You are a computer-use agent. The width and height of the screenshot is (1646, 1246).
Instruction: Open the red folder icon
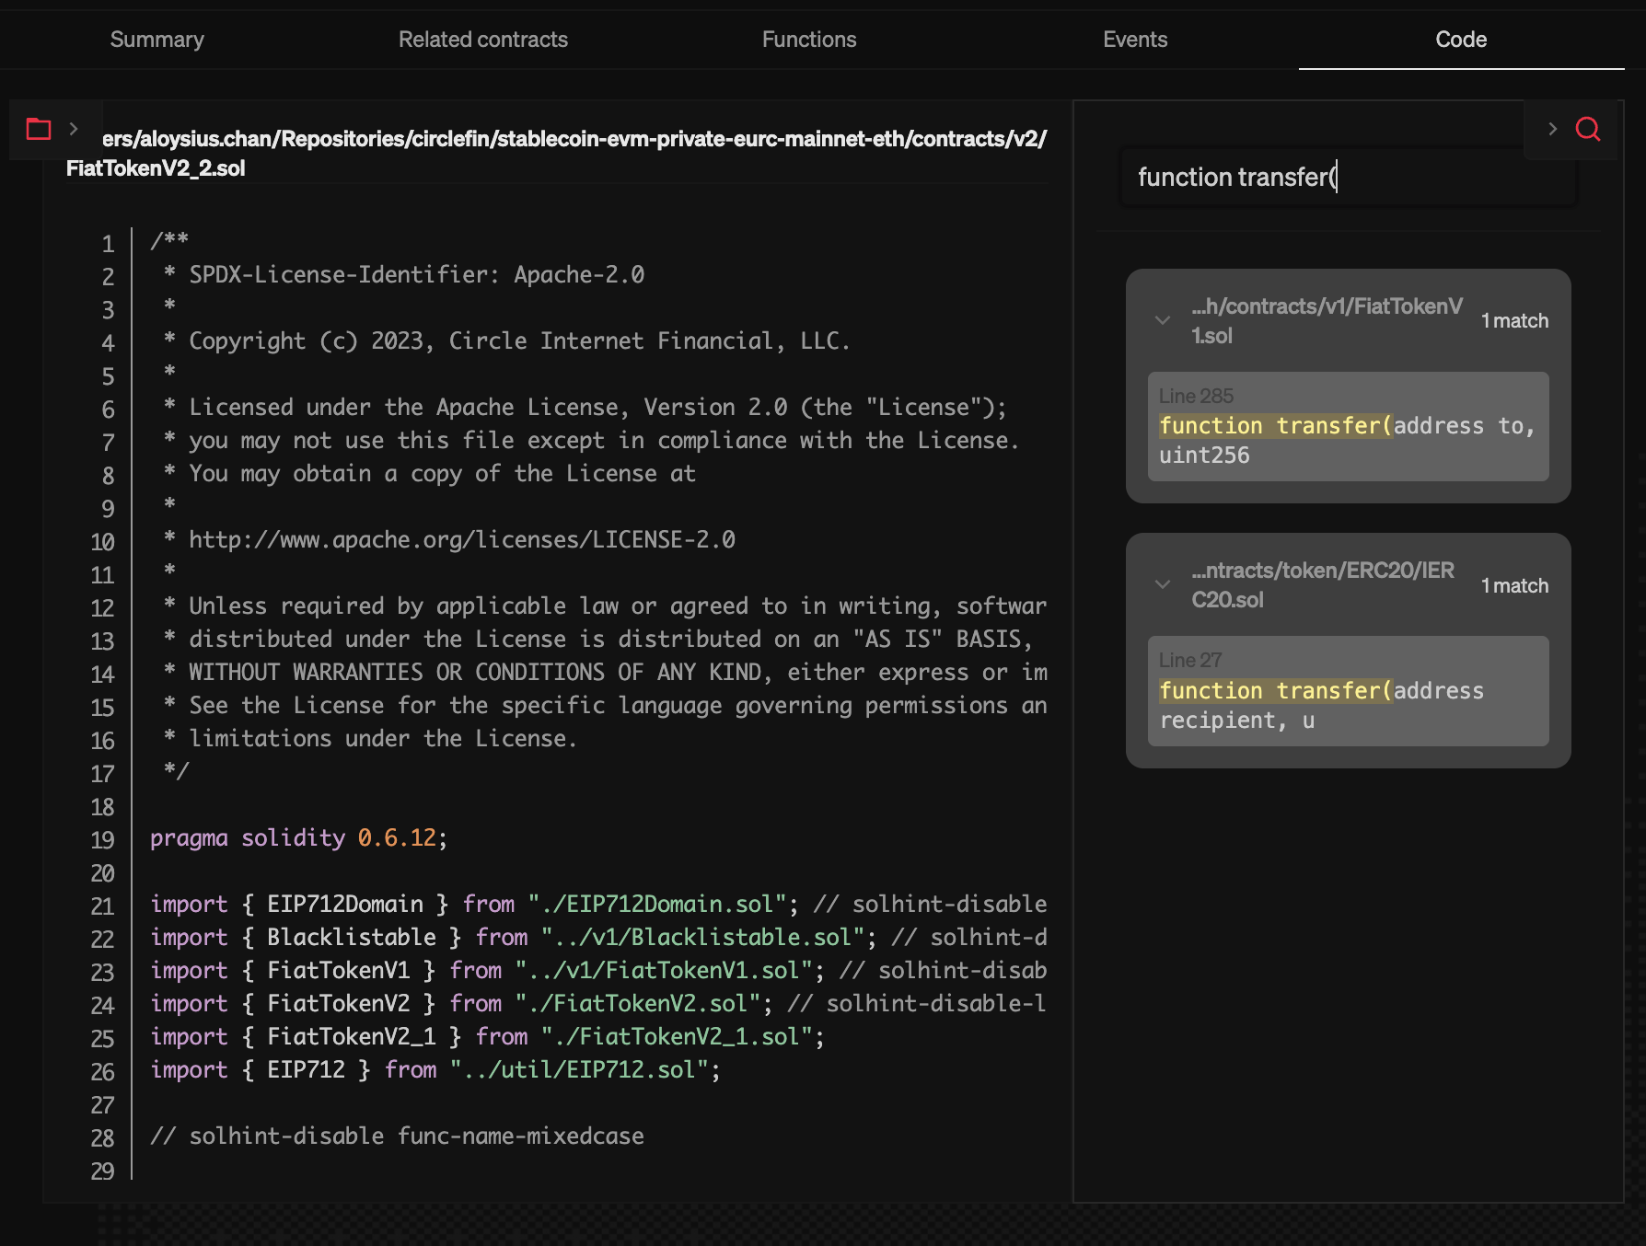pos(38,130)
